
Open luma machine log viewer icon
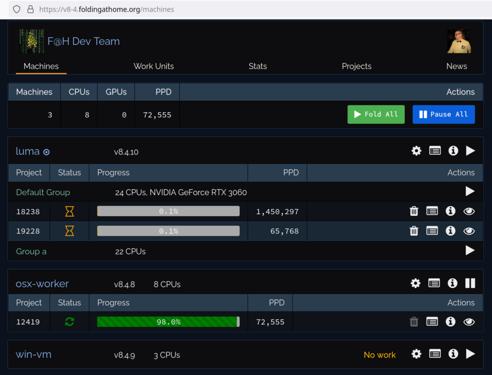(434, 151)
